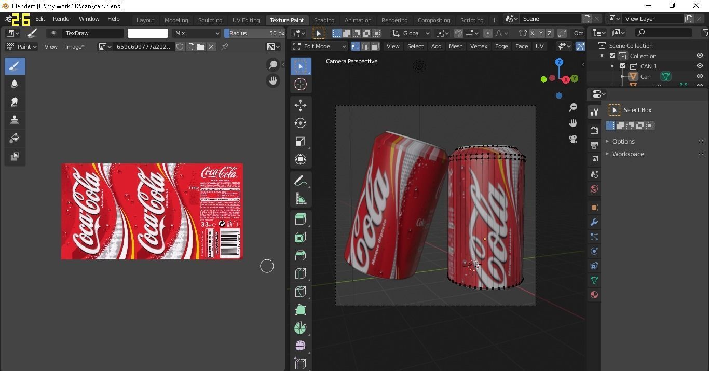This screenshot has height=371, width=709.
Task: Open the Material properties tab
Action: pyautogui.click(x=594, y=295)
